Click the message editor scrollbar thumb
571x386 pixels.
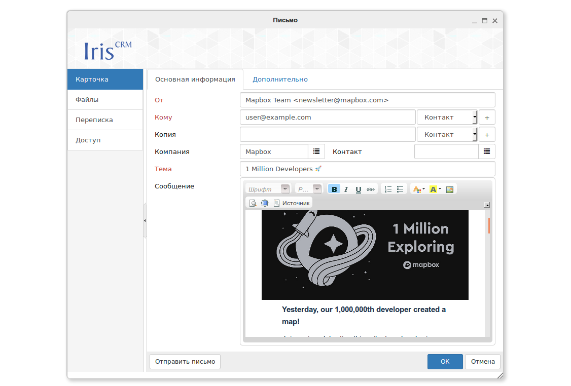point(489,225)
